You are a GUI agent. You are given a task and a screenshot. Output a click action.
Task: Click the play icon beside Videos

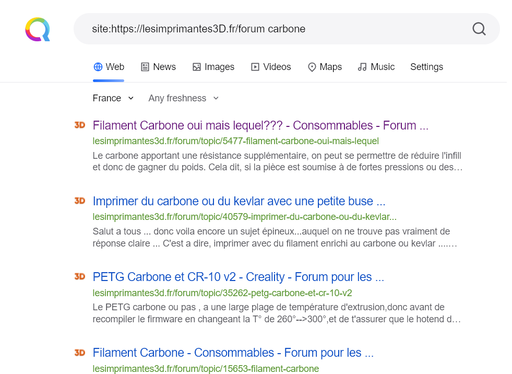click(255, 67)
